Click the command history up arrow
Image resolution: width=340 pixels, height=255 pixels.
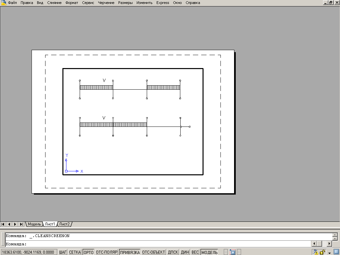pyautogui.click(x=335, y=235)
